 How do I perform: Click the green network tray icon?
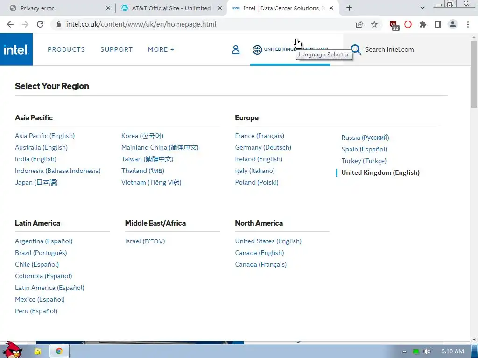tap(416, 351)
